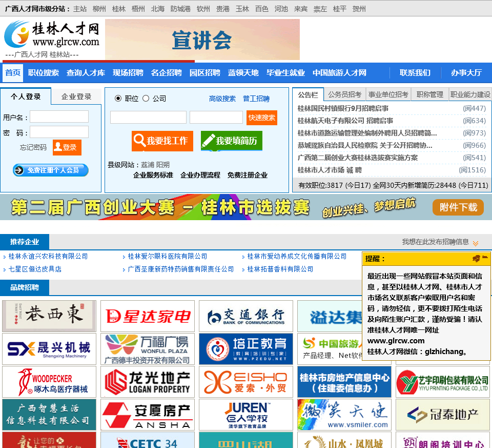
Task: Open the 普工招聘 link
Action: click(x=256, y=99)
